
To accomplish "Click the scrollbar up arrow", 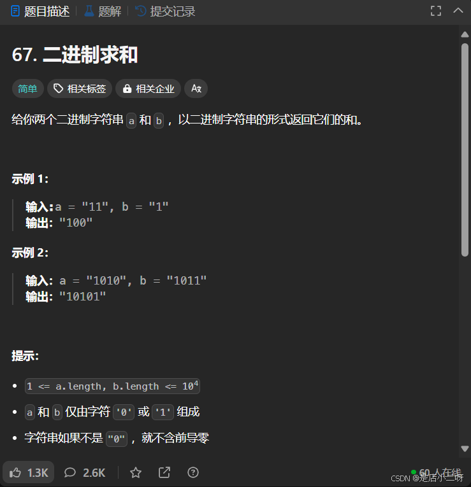I will coord(465,34).
